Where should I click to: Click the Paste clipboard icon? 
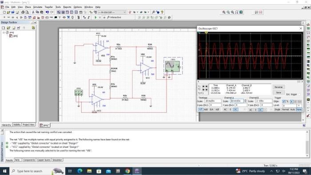click(x=41, y=12)
